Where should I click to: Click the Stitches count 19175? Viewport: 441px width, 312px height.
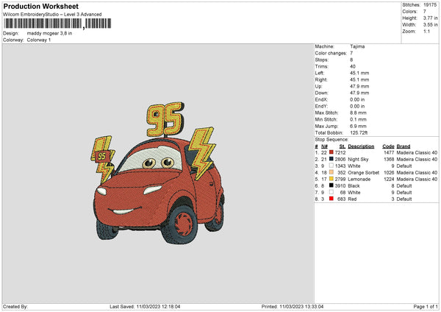coord(430,5)
